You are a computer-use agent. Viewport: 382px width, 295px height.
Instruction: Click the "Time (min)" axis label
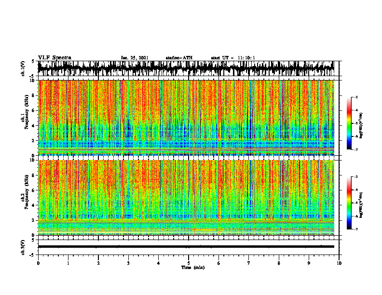click(193, 268)
